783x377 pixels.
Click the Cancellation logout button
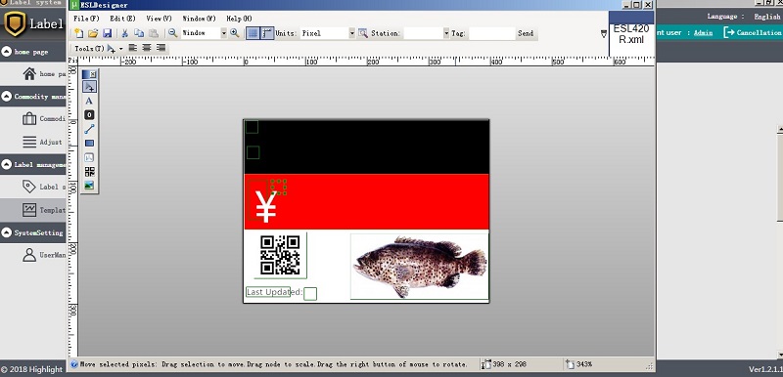[x=753, y=32]
